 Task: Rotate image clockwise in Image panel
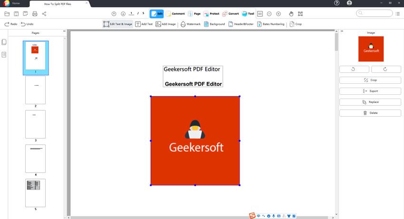pos(385,69)
